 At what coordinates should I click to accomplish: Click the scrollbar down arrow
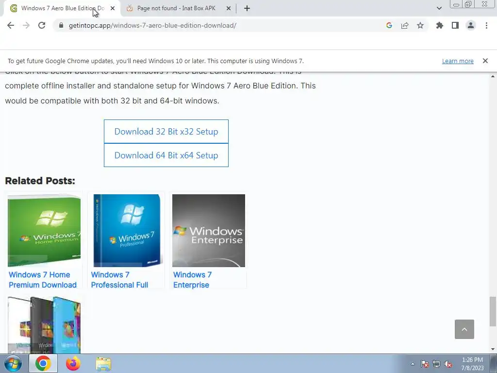493,349
